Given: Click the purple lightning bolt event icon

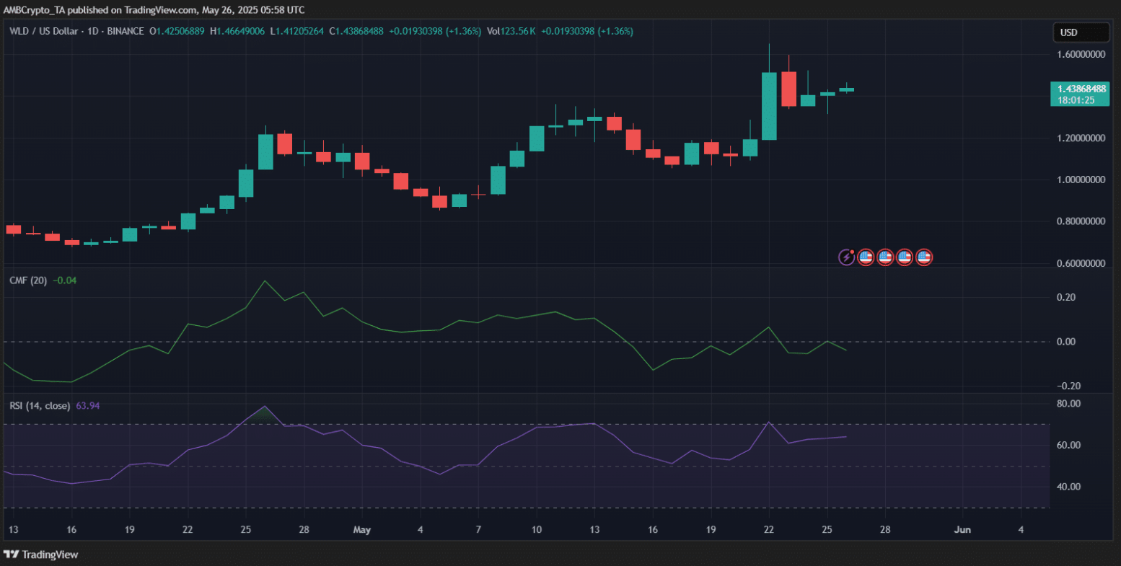Looking at the screenshot, I should click(846, 257).
